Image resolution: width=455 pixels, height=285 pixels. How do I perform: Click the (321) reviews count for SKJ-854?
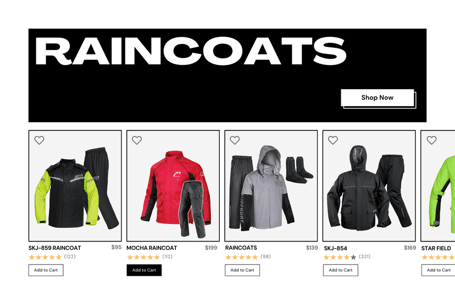coord(364,256)
